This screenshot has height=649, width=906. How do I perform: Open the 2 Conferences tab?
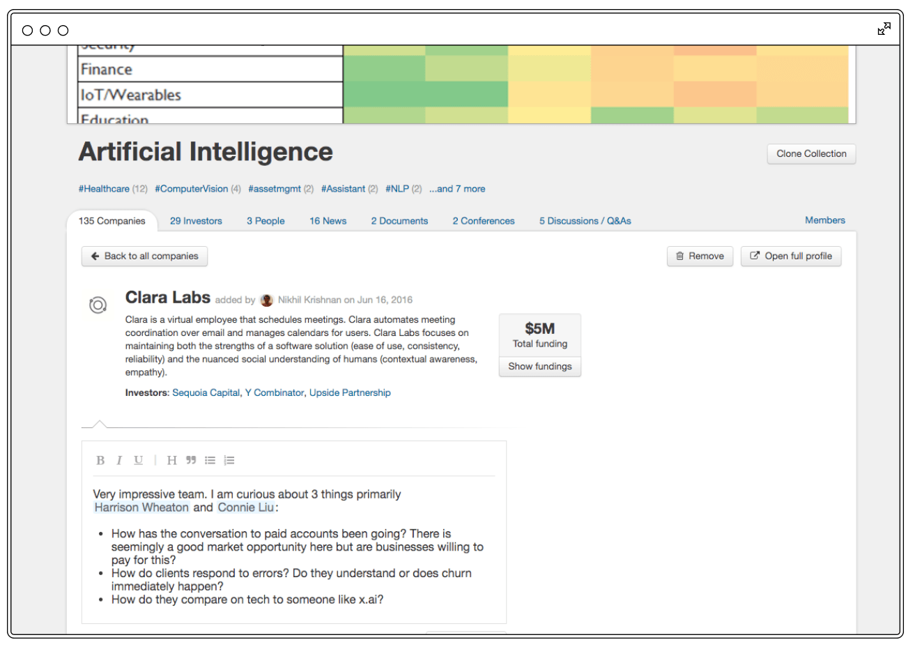pyautogui.click(x=484, y=221)
